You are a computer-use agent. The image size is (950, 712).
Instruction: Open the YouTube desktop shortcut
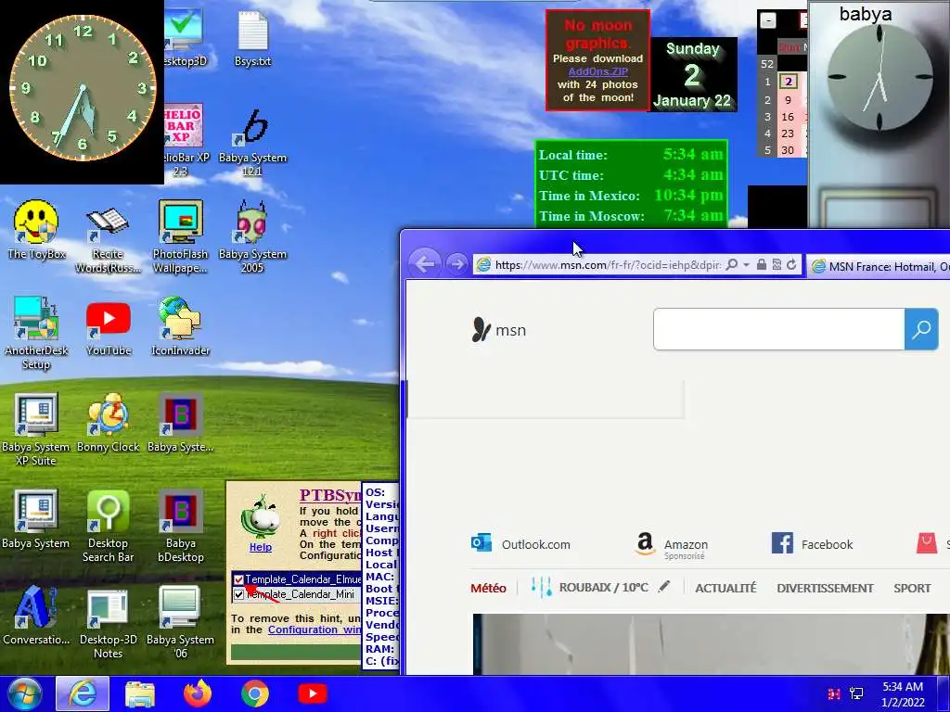click(109, 329)
